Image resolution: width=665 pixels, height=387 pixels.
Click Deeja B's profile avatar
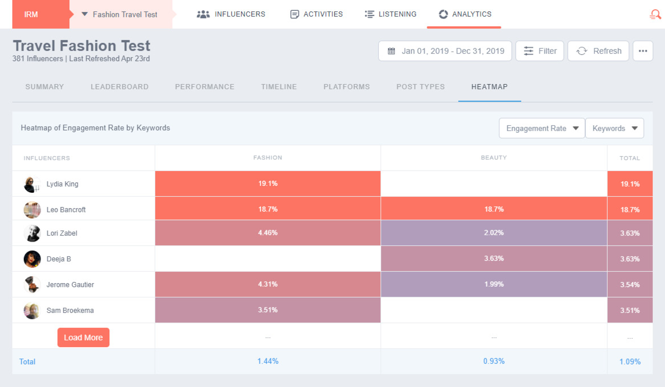32,259
